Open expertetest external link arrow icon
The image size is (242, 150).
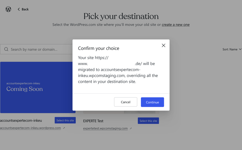[x=131, y=129]
